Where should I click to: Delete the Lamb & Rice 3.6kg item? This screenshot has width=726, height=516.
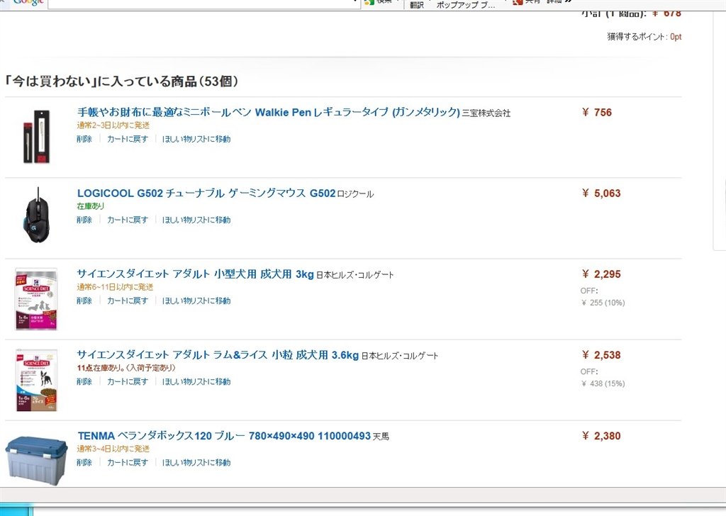tap(84, 382)
